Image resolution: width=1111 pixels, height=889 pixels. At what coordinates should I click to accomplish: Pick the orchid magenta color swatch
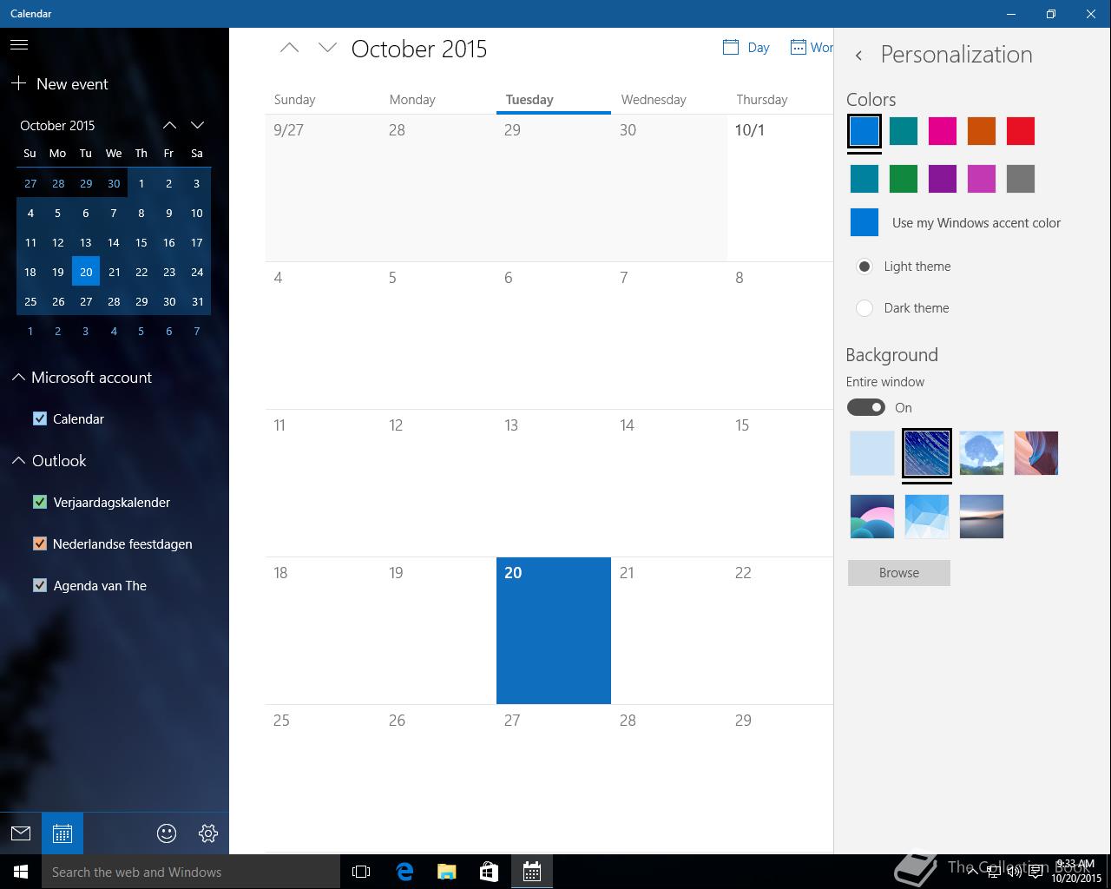pyautogui.click(x=982, y=179)
